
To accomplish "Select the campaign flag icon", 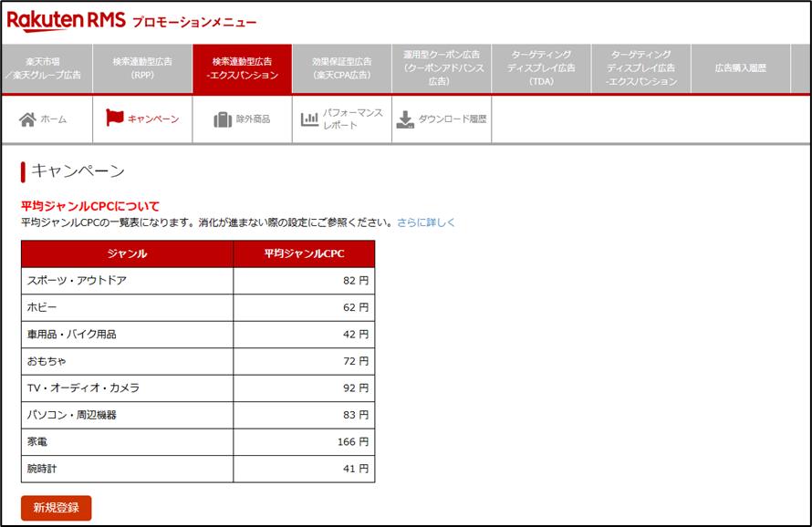I will (x=113, y=118).
